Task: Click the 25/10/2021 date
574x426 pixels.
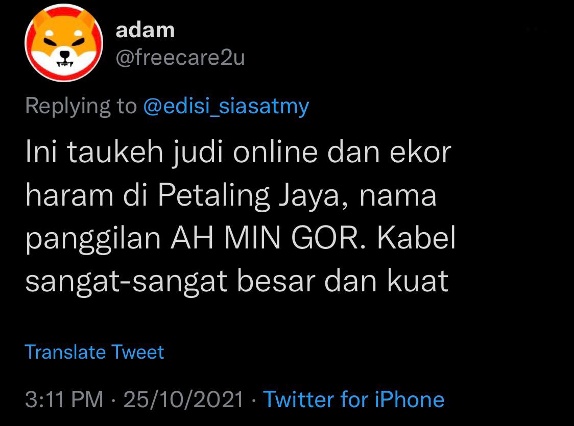Action: pyautogui.click(x=183, y=399)
